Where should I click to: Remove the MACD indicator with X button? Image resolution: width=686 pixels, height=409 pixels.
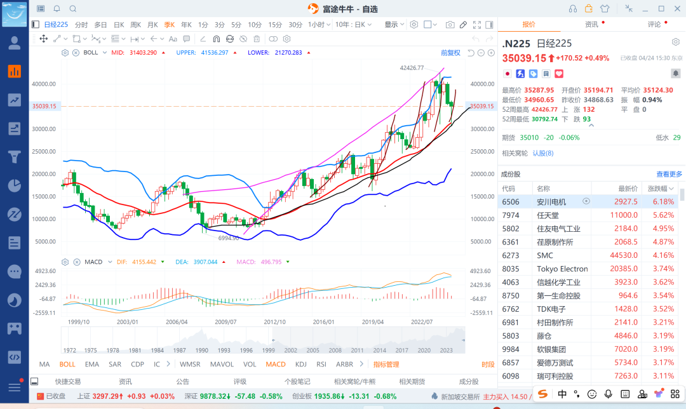tap(76, 262)
